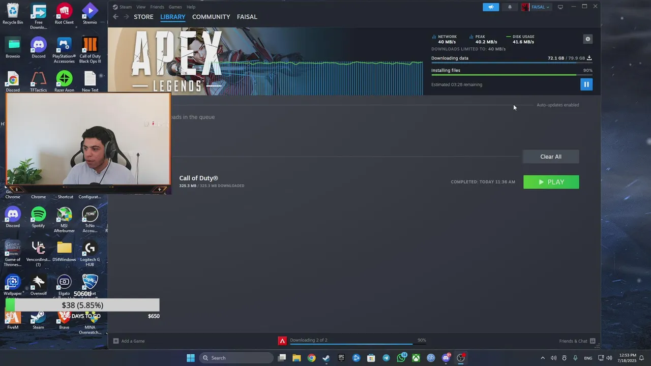651x366 pixels.
Task: Open Recycle Bin on desktop
Action: 13,14
